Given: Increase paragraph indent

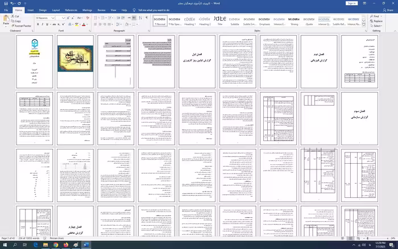Looking at the screenshot, I should tap(123, 18).
